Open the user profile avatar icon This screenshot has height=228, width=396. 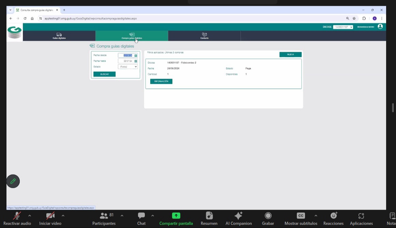click(x=380, y=27)
